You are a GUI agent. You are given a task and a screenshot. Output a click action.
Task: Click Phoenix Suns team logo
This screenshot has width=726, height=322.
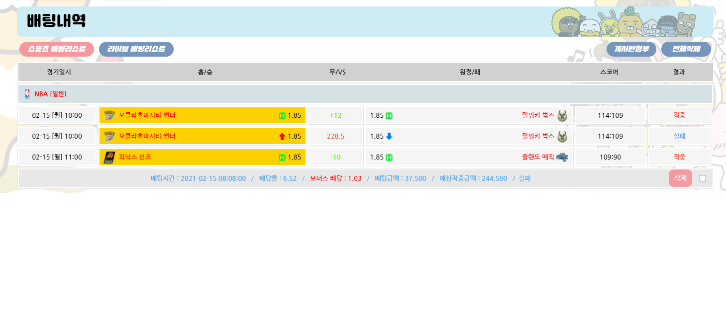[x=109, y=158]
